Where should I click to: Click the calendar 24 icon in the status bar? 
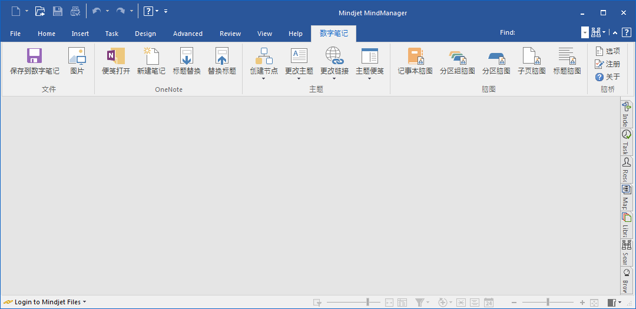489,303
